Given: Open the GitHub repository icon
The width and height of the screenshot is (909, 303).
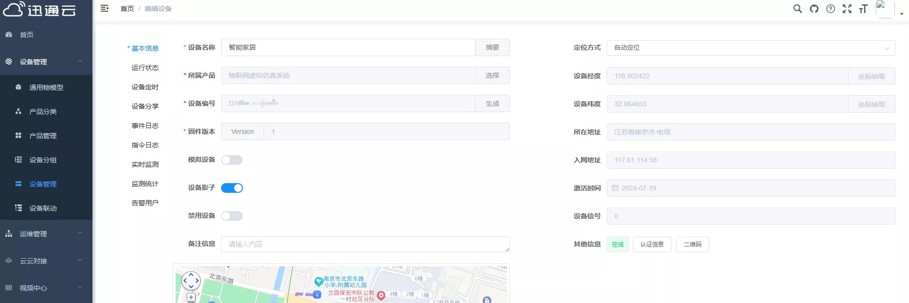Looking at the screenshot, I should tap(814, 9).
